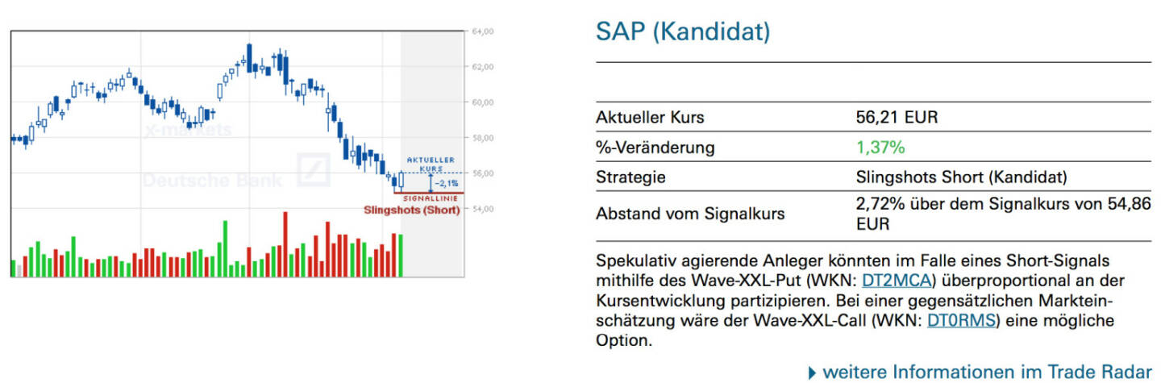Click the green 1,37% change value
1161x383 pixels.
880,148
